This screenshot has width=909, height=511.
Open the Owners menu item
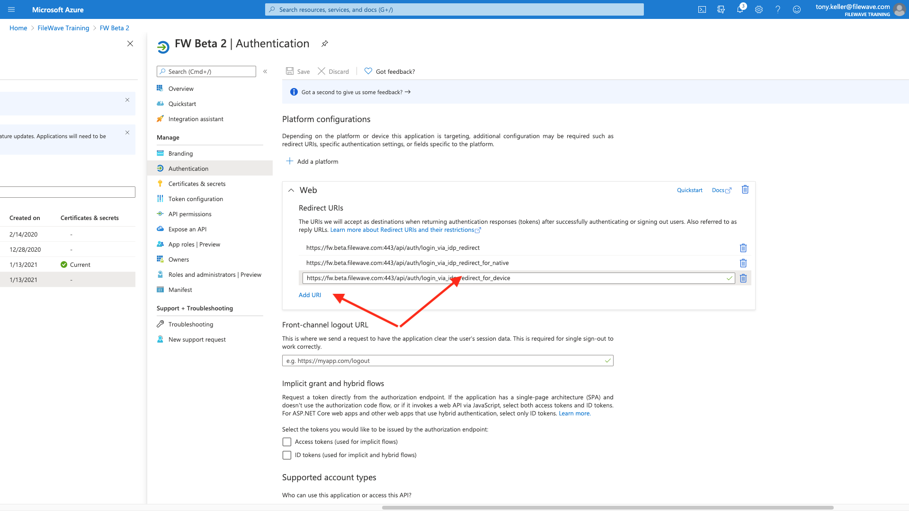click(x=178, y=259)
